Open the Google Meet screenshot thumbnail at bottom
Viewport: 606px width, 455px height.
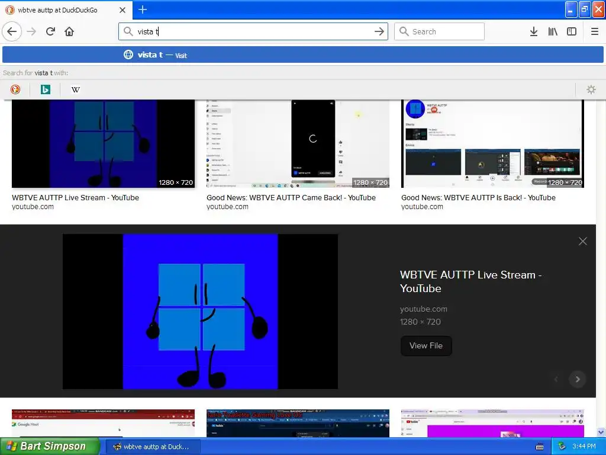[103, 423]
